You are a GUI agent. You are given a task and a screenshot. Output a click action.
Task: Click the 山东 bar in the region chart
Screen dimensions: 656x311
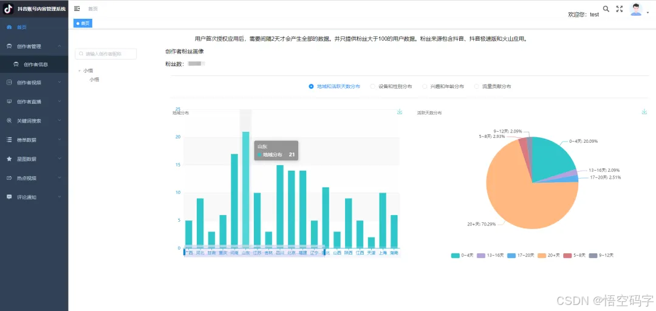[245, 190]
